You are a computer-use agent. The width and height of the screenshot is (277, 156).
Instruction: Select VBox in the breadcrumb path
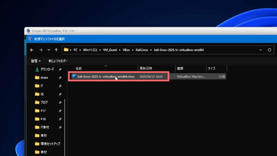coord(126,50)
